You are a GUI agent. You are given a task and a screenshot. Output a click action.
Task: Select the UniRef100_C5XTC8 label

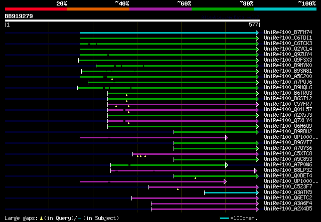pyautogui.click(x=288, y=153)
